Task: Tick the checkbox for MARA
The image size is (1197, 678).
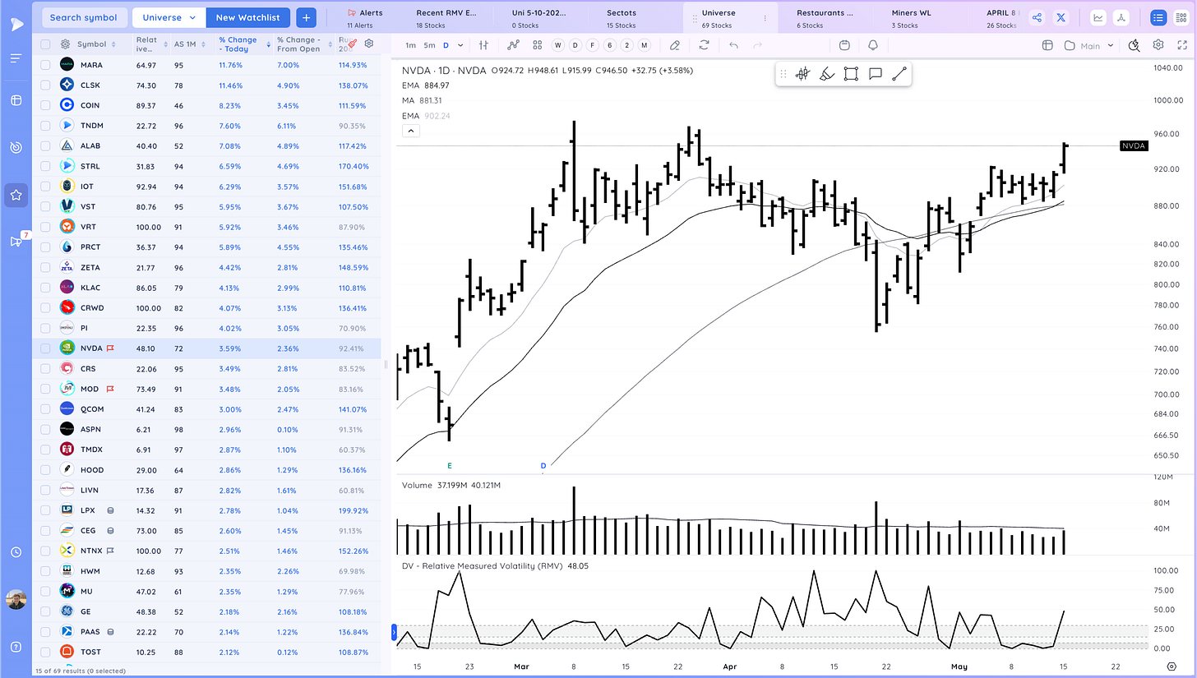Action: pos(45,64)
